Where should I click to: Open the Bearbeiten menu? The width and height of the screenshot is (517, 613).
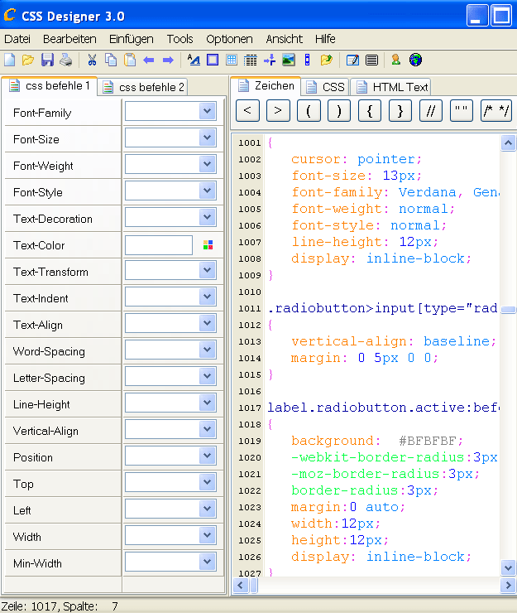(69, 39)
